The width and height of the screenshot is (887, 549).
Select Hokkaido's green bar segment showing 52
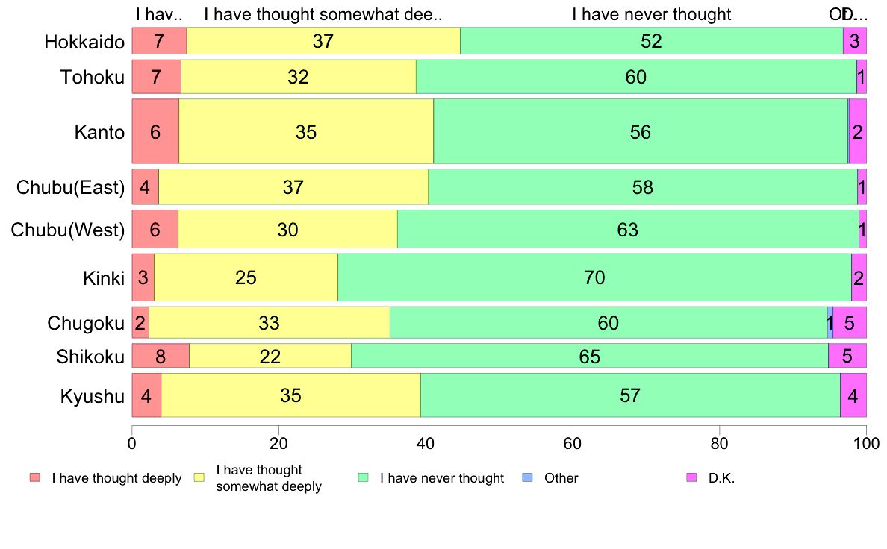[652, 41]
